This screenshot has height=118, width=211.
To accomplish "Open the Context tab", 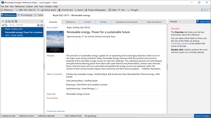I will pos(103,22).
